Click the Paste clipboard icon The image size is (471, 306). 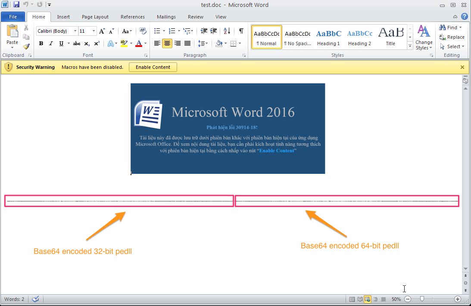pos(12,31)
